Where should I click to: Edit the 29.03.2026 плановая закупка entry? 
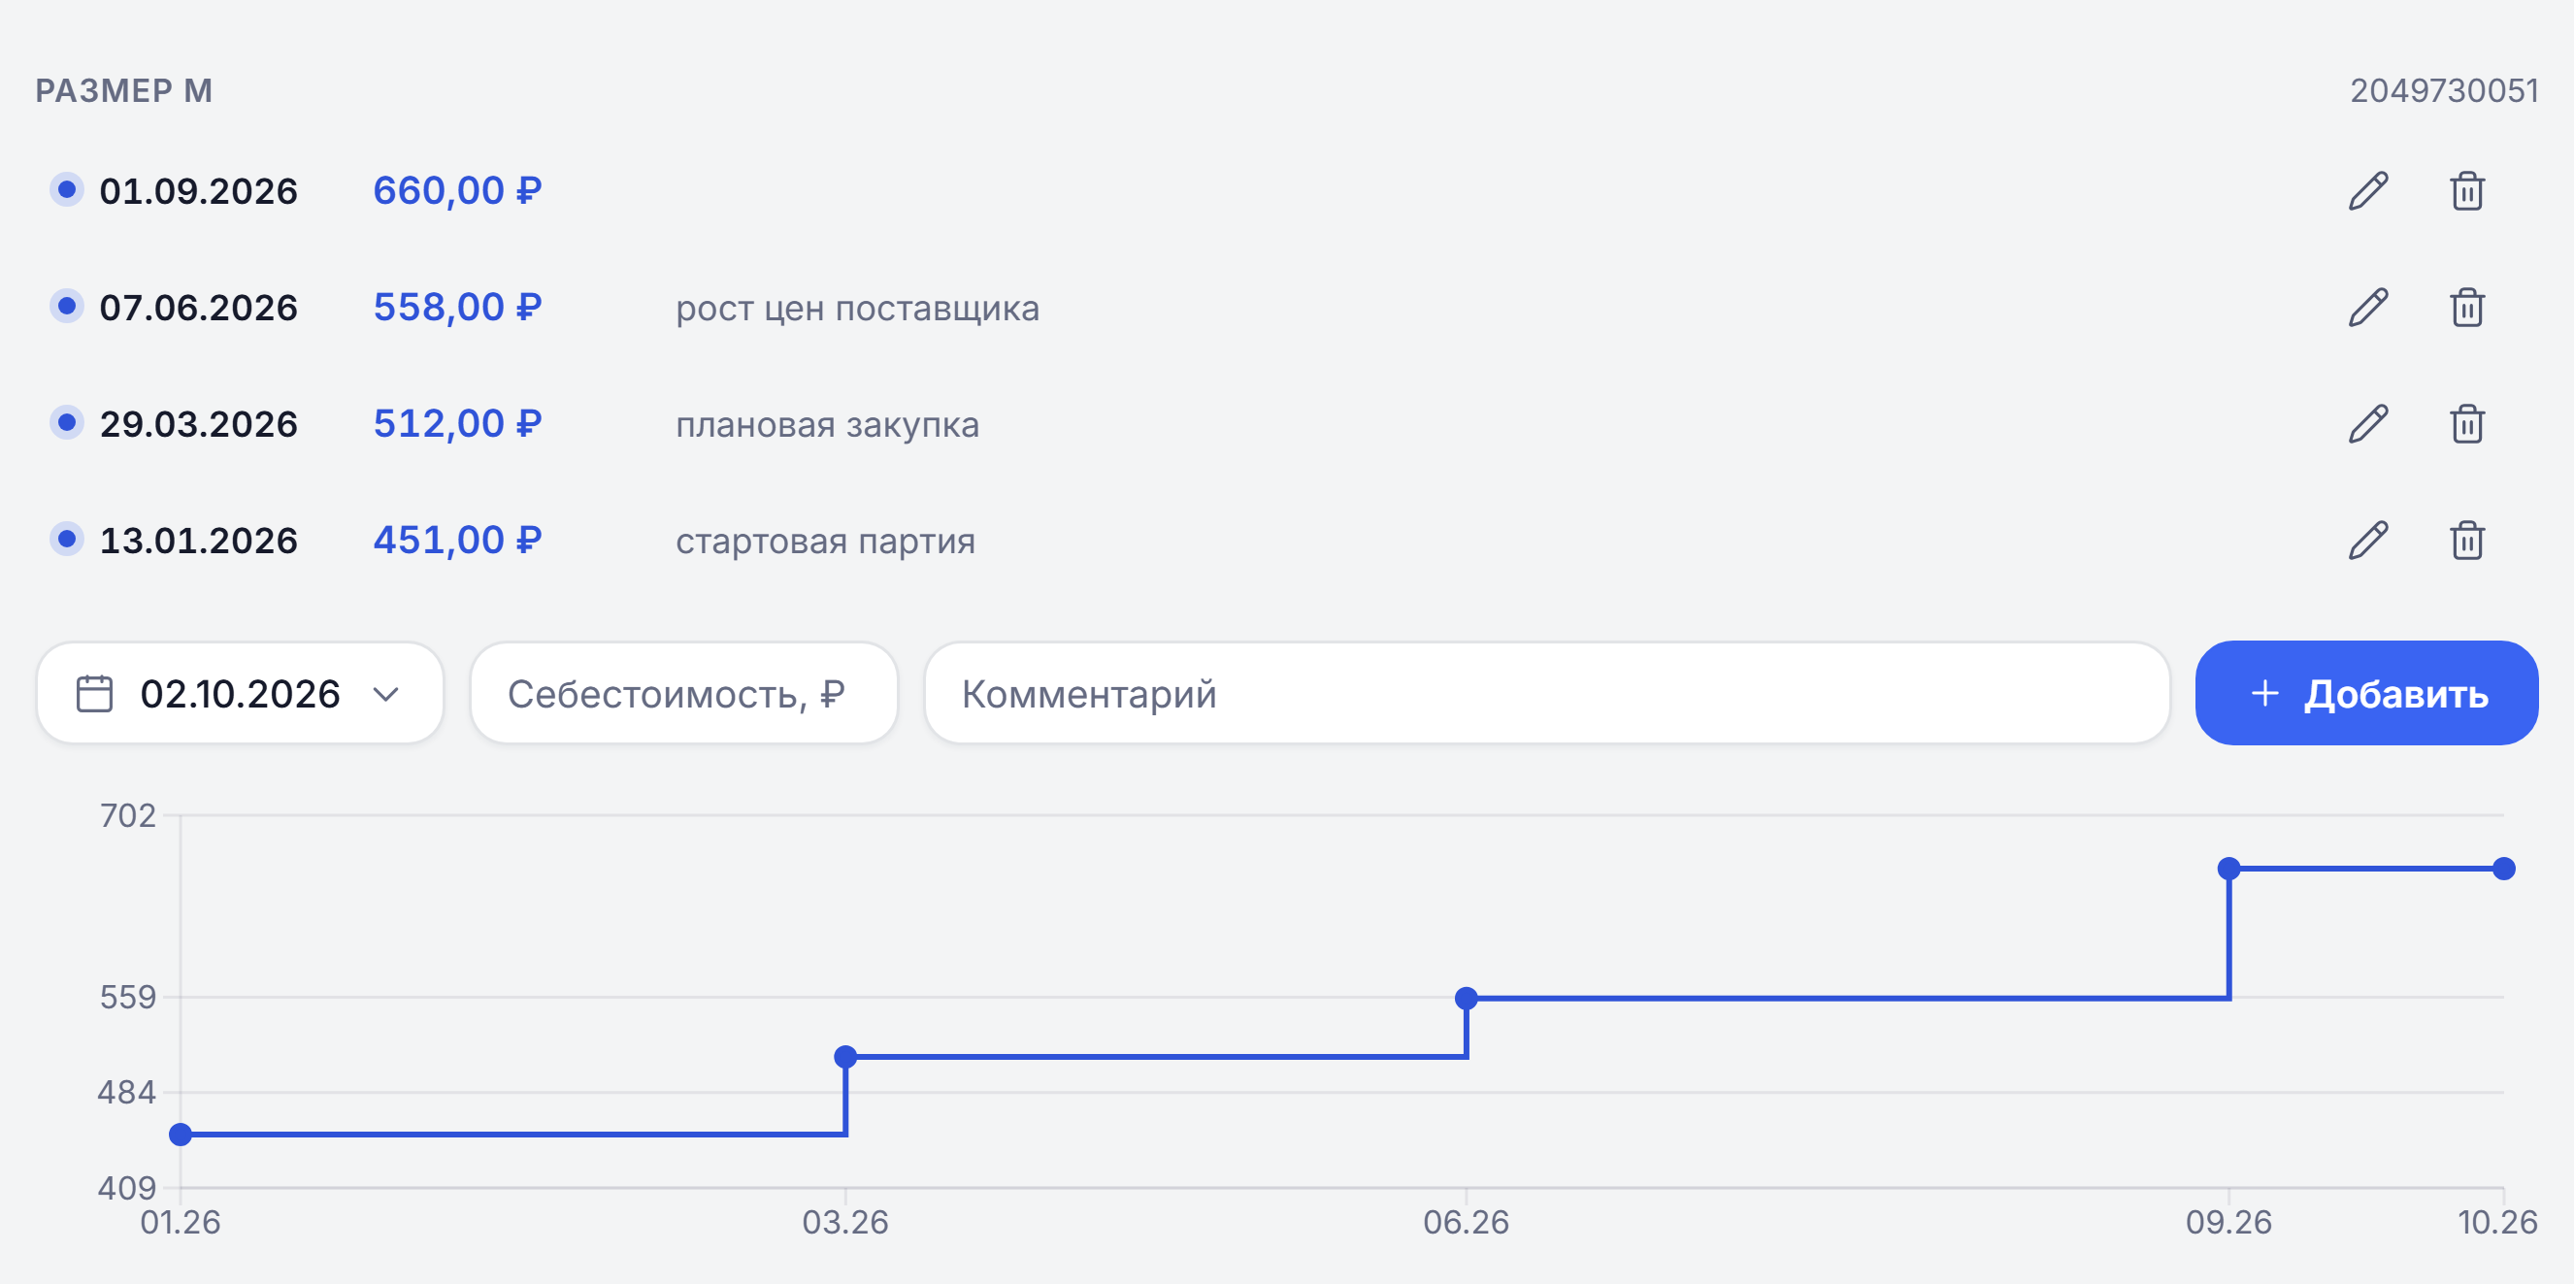[x=2367, y=424]
